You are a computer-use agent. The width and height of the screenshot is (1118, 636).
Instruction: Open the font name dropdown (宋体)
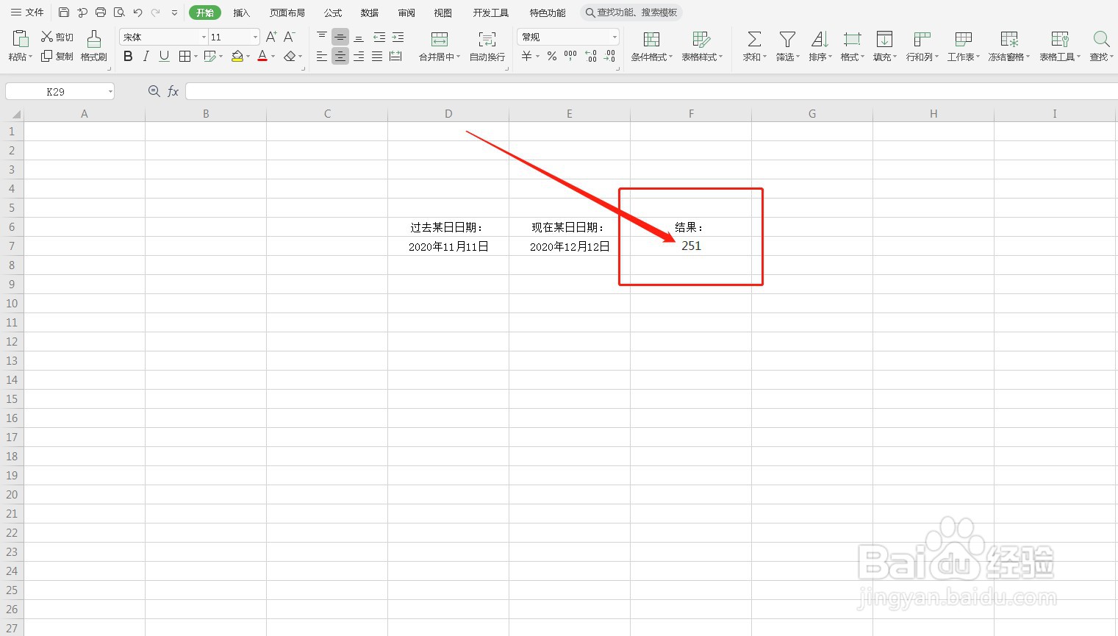pos(204,37)
